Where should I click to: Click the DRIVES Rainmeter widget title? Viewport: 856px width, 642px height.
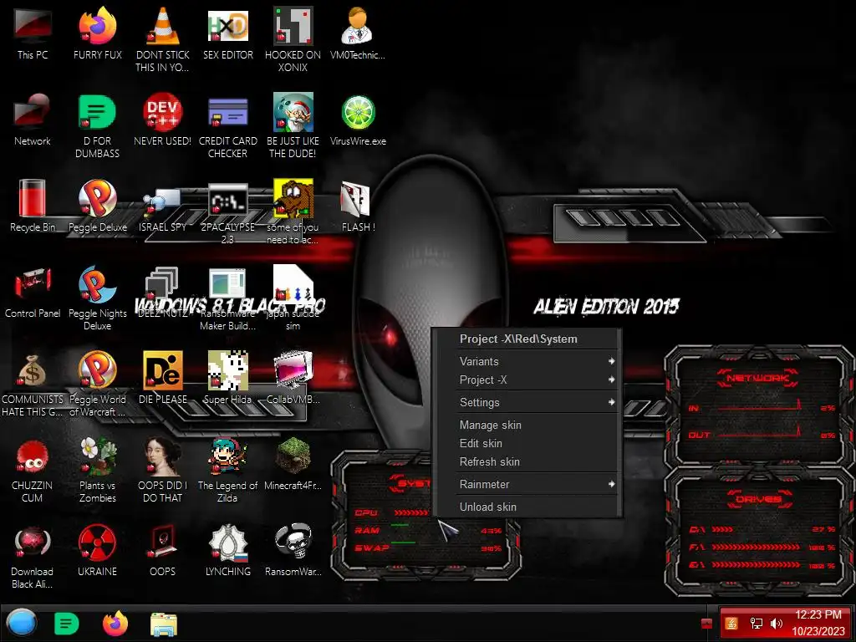pyautogui.click(x=759, y=499)
